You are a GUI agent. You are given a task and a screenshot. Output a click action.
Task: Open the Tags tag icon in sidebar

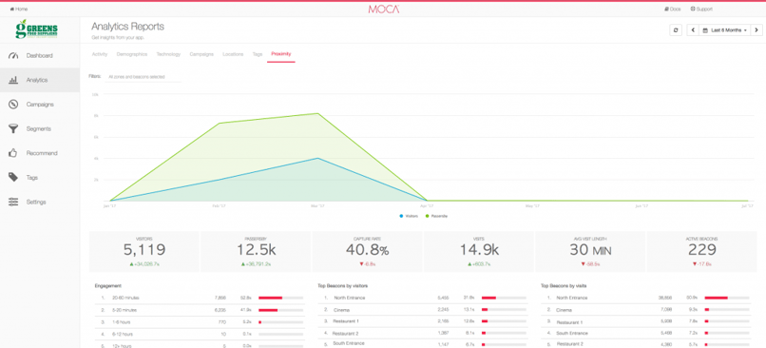coord(13,178)
